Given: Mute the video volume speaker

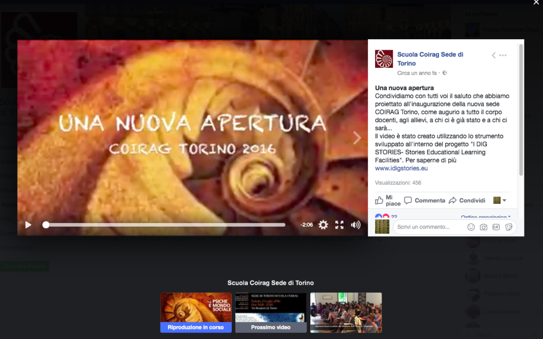Looking at the screenshot, I should tap(355, 225).
